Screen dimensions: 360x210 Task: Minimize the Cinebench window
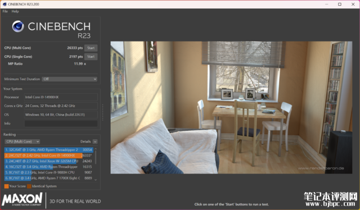pos(326,4)
